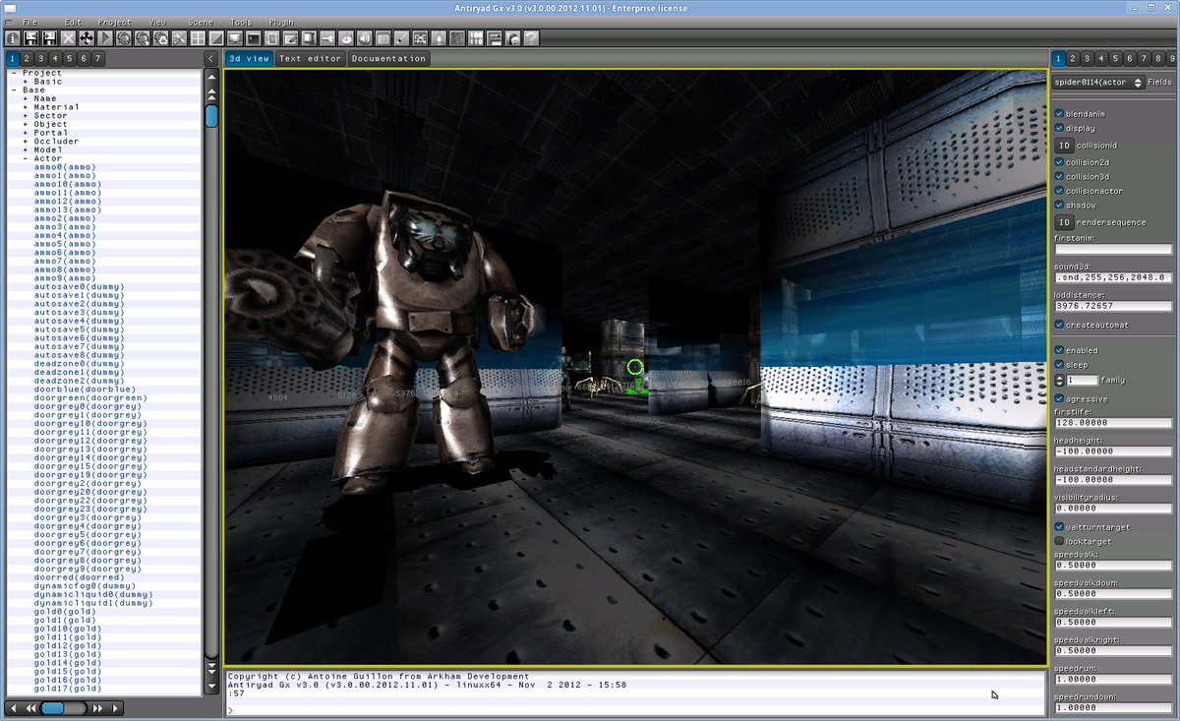Click the info icon in the toolbar
Screen dimensions: 1180x721
coord(12,38)
